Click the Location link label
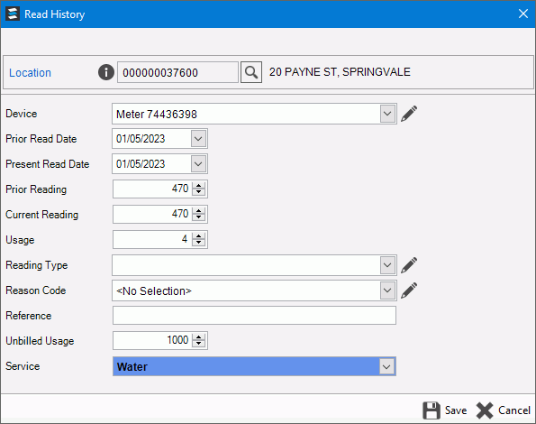The image size is (536, 424). 30,72
